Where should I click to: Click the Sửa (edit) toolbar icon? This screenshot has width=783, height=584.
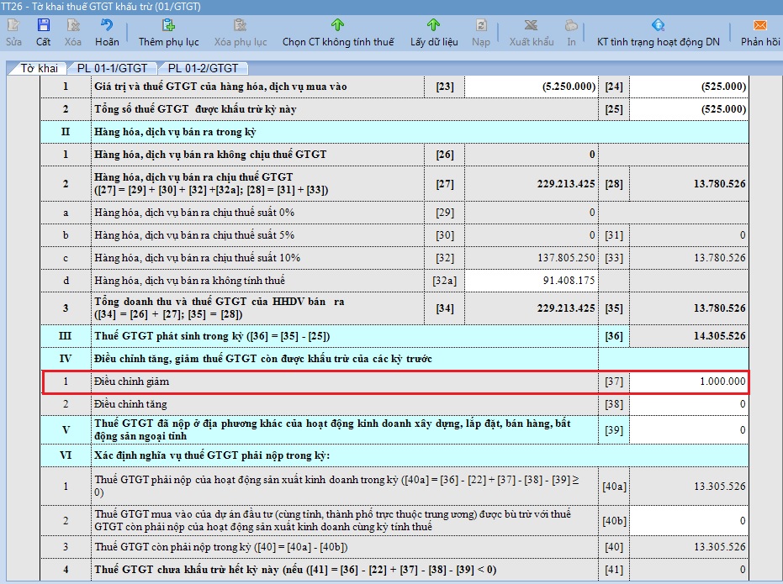pyautogui.click(x=13, y=25)
